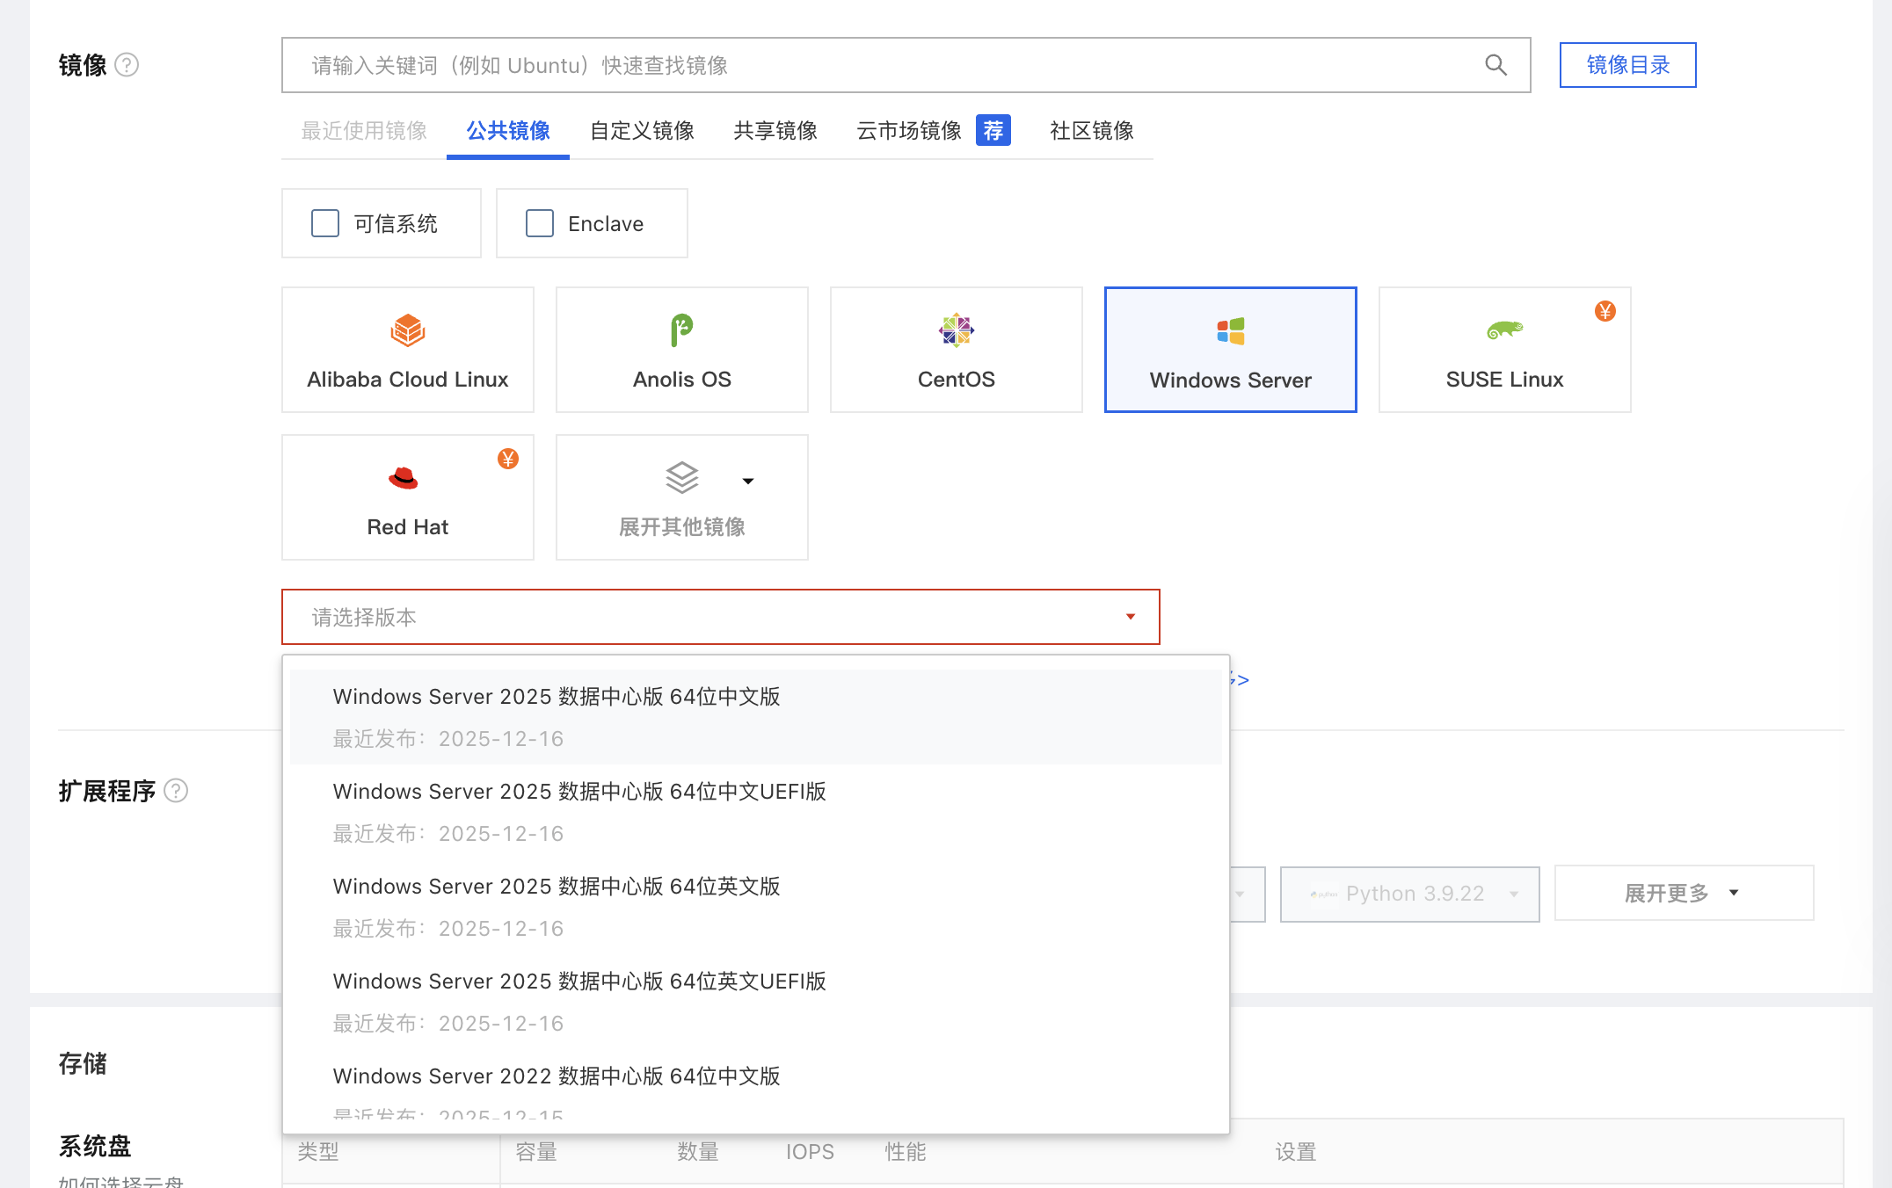Click the 数量 column header
Image resolution: width=1892 pixels, height=1188 pixels.
(x=698, y=1152)
